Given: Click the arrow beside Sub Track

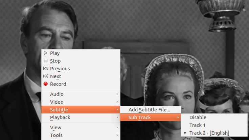Looking at the screenshot, I should [178, 117].
